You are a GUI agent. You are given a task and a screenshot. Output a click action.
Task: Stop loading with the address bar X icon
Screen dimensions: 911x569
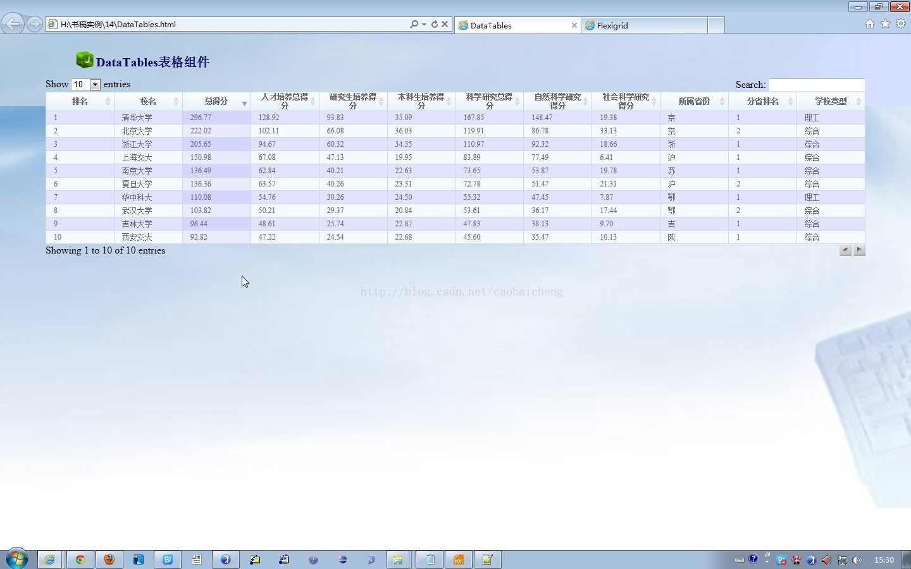pyautogui.click(x=445, y=24)
